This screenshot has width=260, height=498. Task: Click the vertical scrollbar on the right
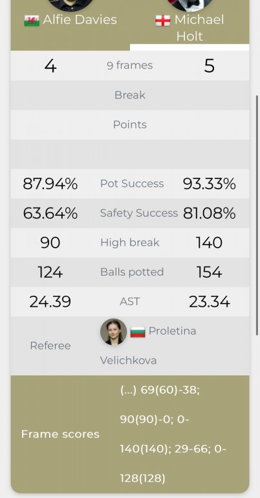point(257,215)
